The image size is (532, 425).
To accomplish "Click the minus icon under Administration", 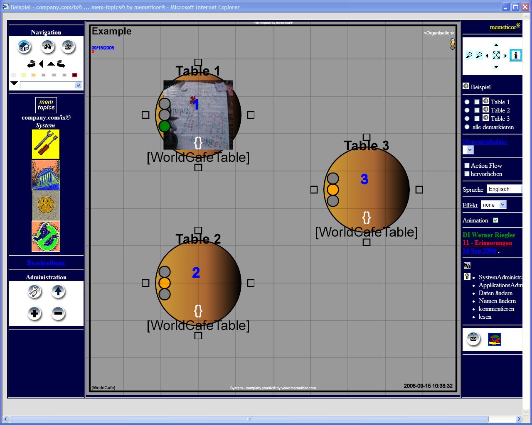I will [58, 313].
